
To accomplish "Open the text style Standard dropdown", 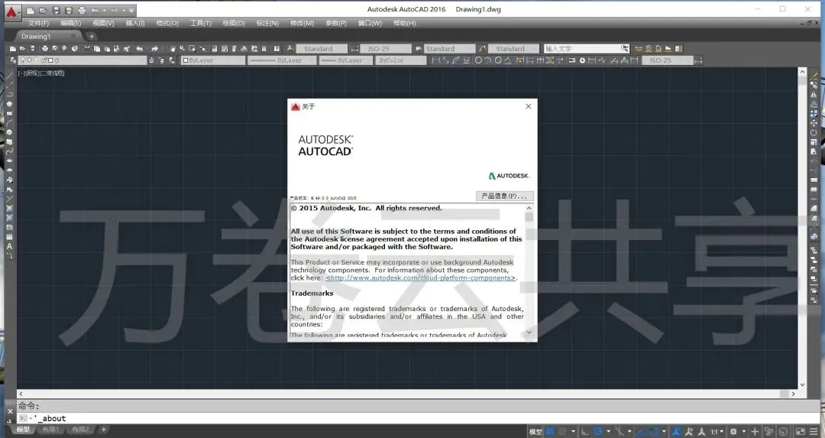I will (x=322, y=48).
